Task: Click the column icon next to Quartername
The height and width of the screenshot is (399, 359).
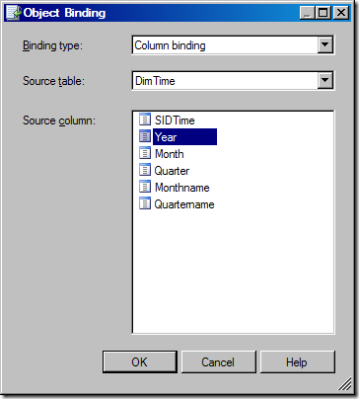Action: 145,203
